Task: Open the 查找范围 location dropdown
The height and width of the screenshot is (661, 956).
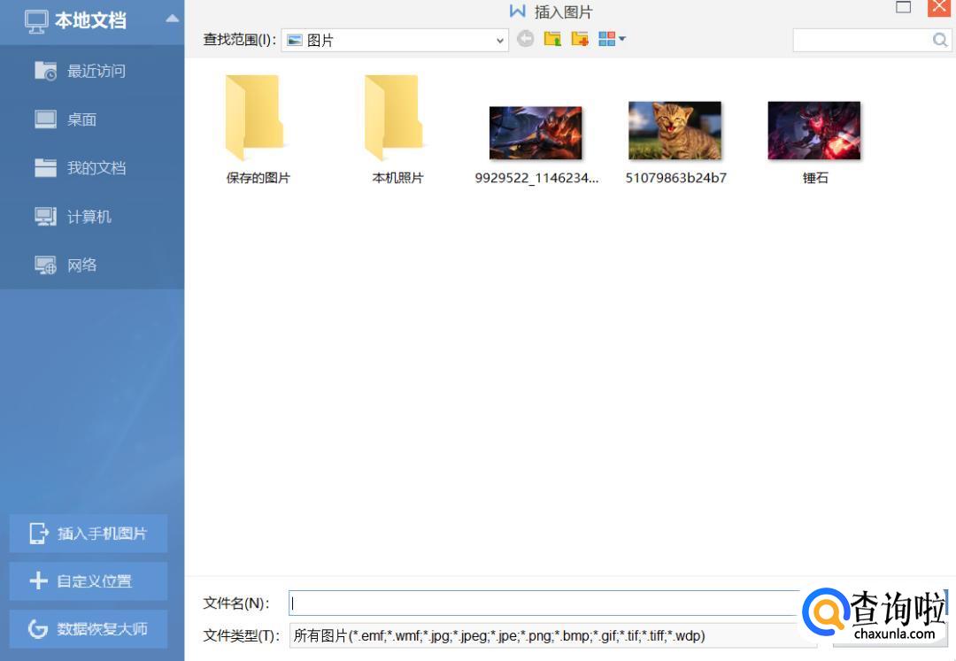Action: 395,40
